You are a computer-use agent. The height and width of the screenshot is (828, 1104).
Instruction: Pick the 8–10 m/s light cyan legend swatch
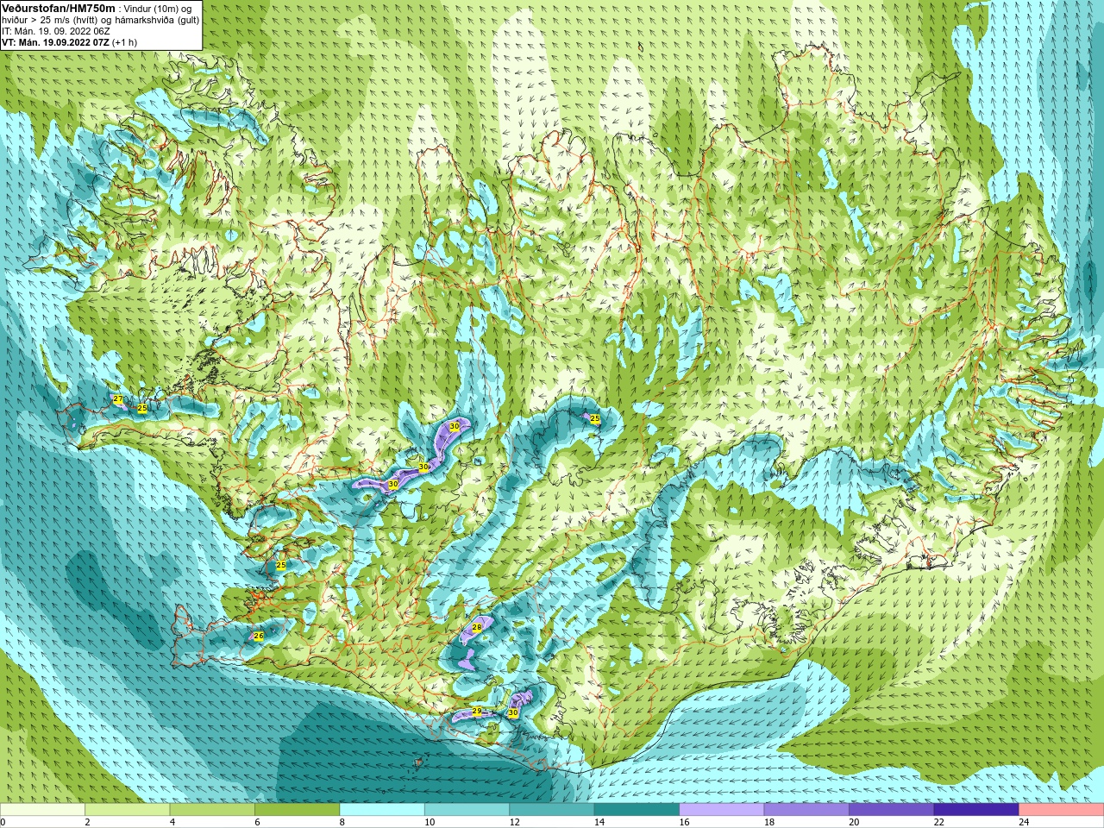point(382,810)
